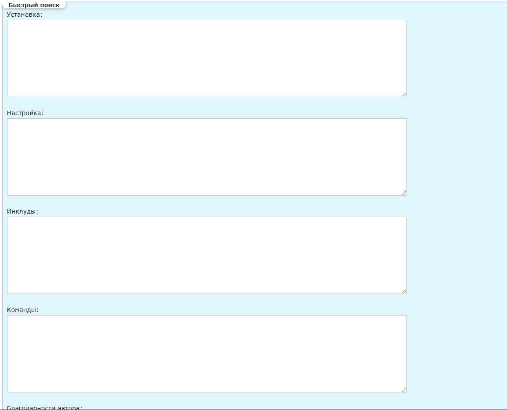The width and height of the screenshot is (507, 410).
Task: Click the Настройка: field label
Action: [x=25, y=113]
